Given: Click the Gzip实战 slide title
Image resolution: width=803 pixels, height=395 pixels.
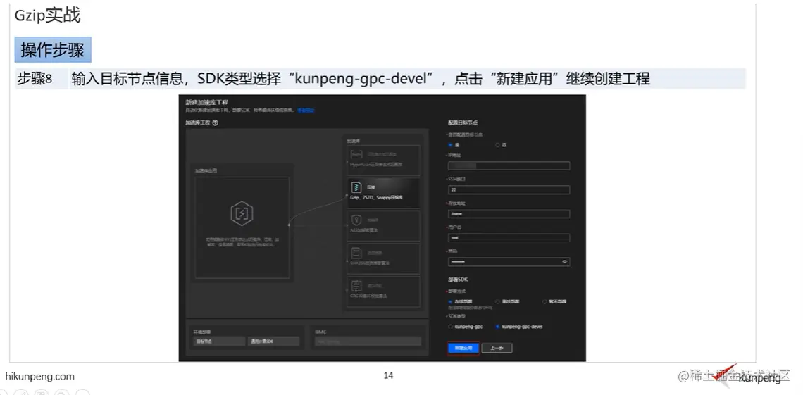Looking at the screenshot, I should [x=48, y=15].
